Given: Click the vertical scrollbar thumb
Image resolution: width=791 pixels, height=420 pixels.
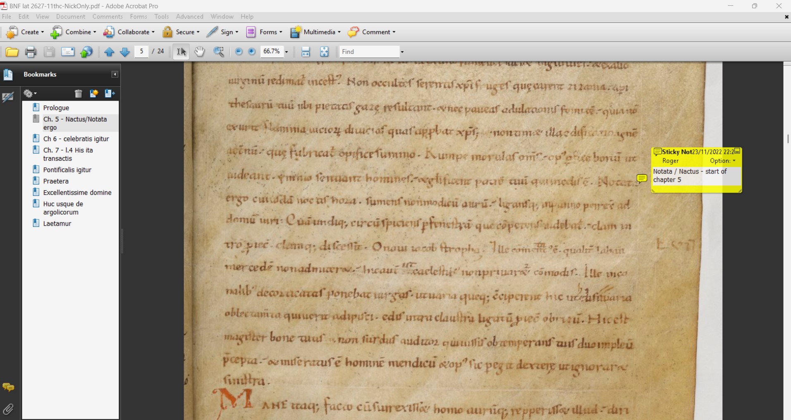Looking at the screenshot, I should coord(788,139).
